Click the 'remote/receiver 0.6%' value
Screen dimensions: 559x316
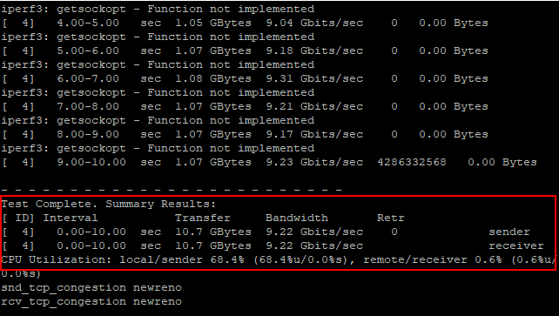[x=433, y=259]
